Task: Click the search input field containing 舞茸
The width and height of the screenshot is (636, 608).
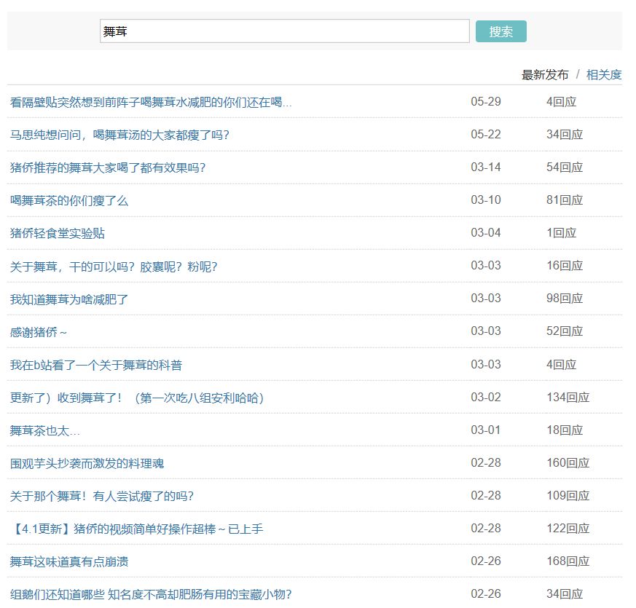Action: click(284, 31)
